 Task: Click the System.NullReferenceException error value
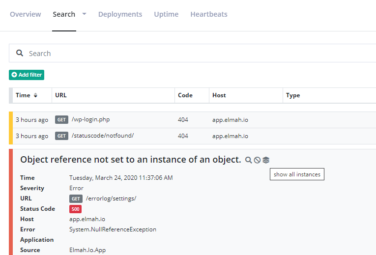113,229
